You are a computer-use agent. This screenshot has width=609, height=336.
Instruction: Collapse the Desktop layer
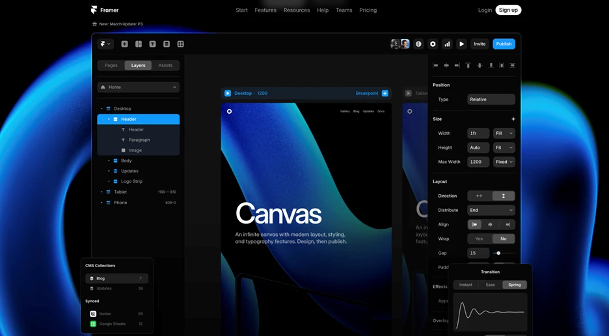click(101, 109)
